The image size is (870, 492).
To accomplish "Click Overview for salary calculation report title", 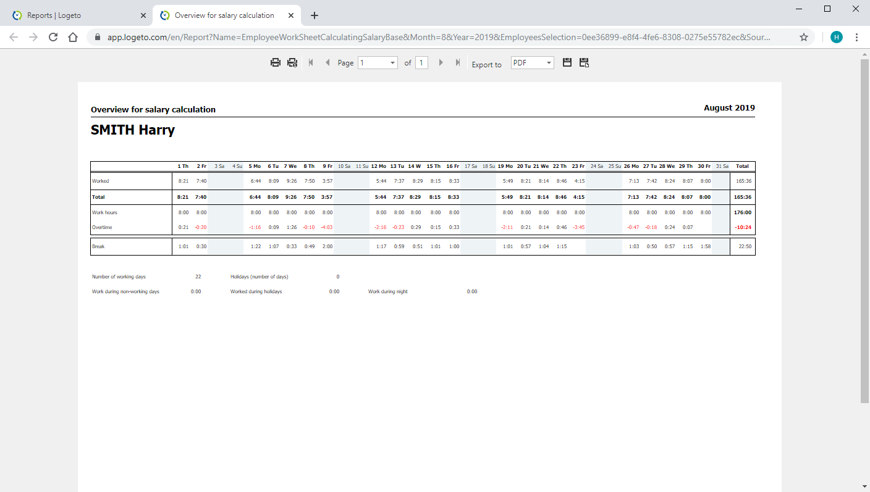I will pos(153,109).
